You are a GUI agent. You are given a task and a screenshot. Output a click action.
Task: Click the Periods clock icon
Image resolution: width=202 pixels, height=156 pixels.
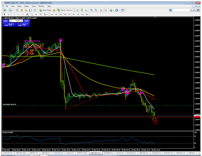click(x=117, y=10)
